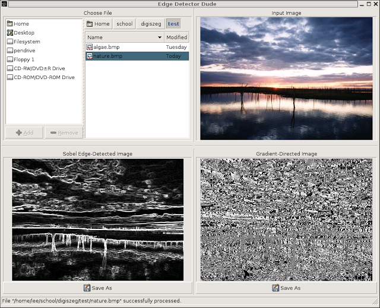Click the Gradient-Directed image preview
380x308 pixels.
tap(286, 219)
